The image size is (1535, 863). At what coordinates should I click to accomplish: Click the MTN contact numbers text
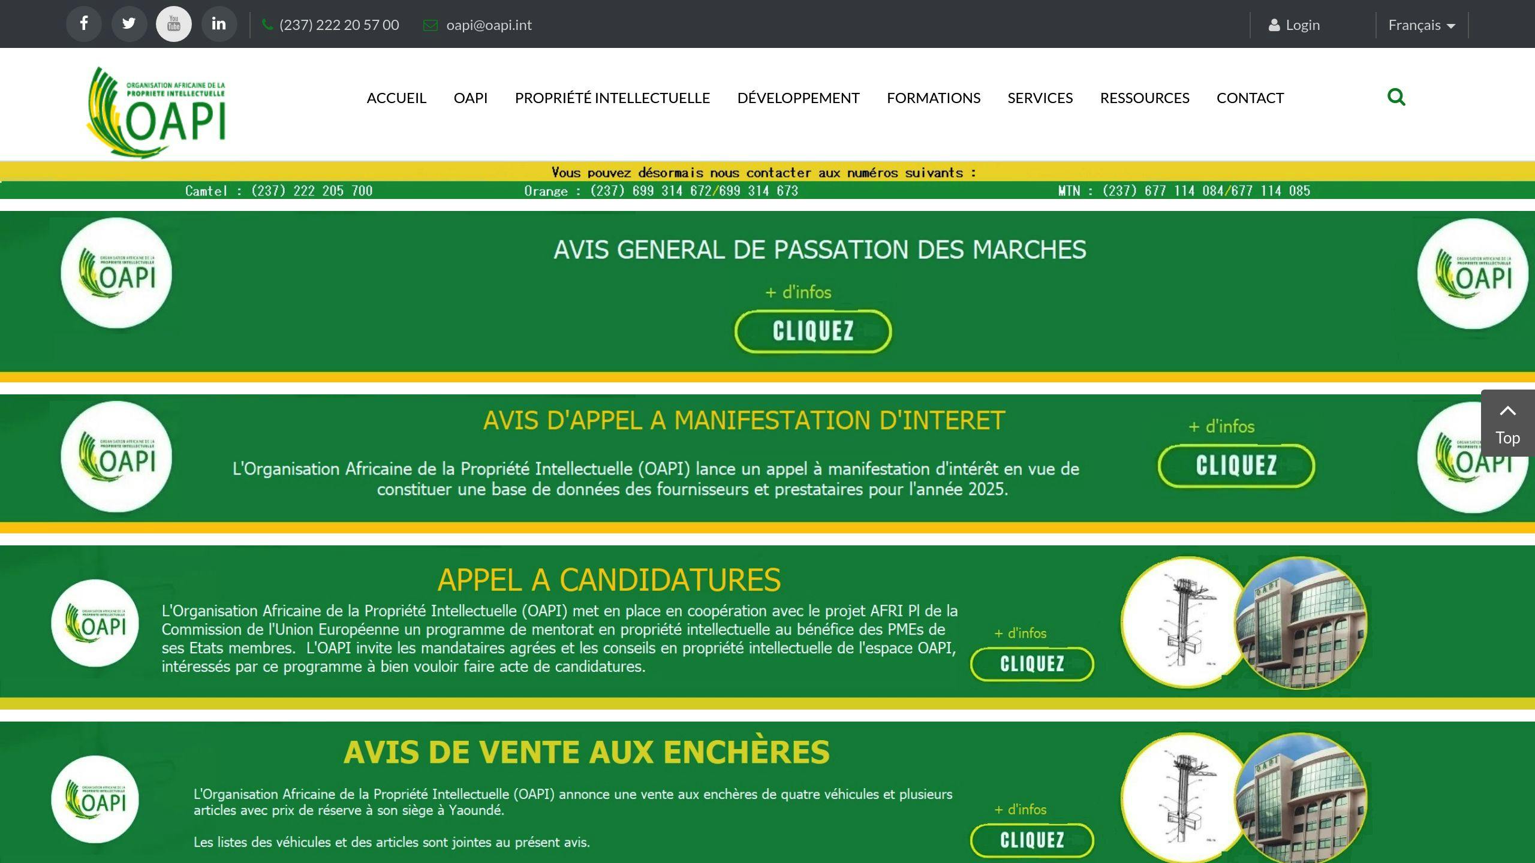1184,191
